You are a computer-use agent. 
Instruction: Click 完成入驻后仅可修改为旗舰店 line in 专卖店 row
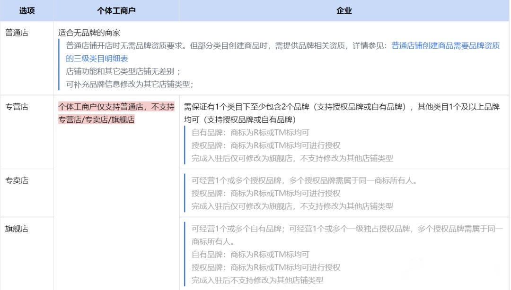(x=292, y=206)
